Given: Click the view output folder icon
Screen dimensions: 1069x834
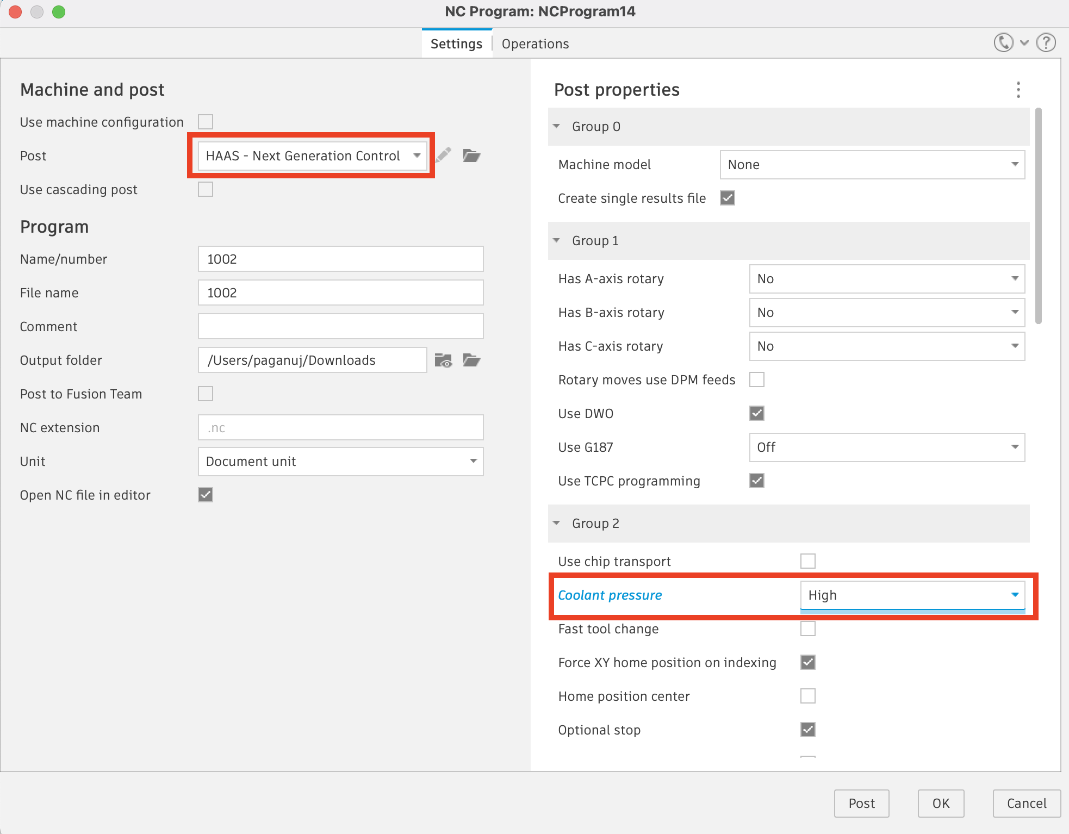Looking at the screenshot, I should (x=444, y=360).
